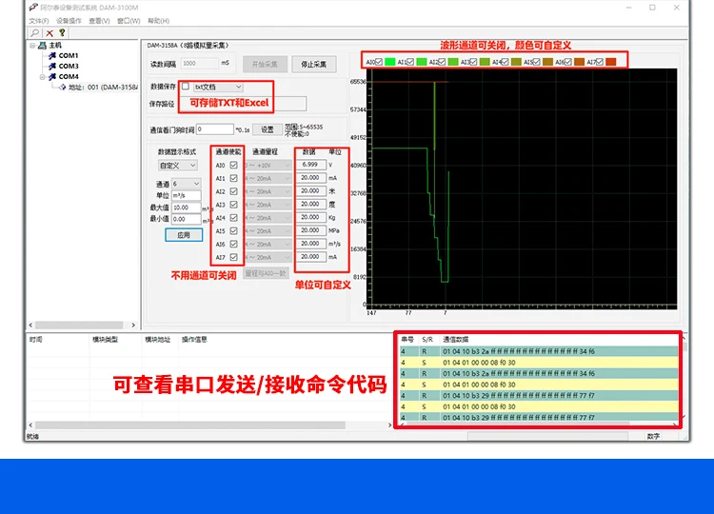Image resolution: width=714 pixels, height=514 pixels.
Task: Select the COM1 port icon in tree
Action: click(52, 55)
